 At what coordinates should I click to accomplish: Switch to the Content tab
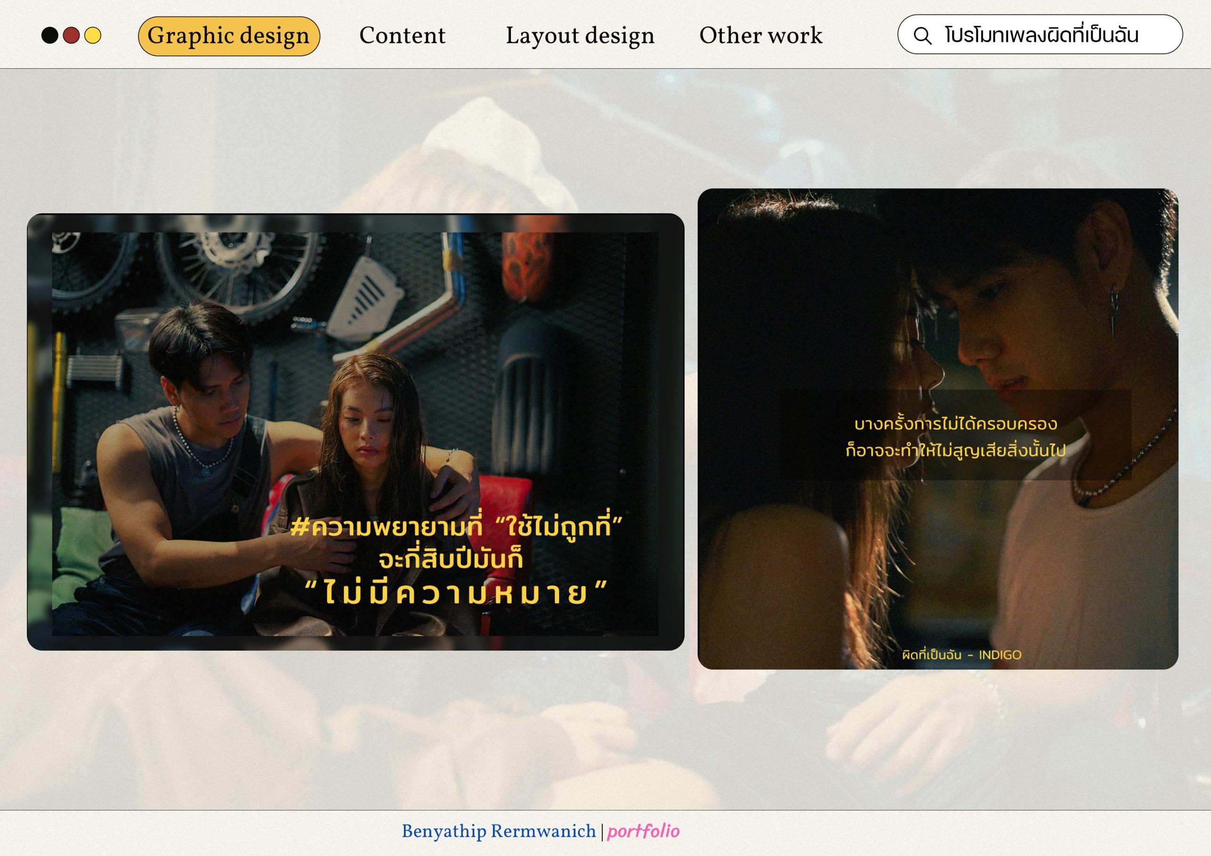(402, 36)
